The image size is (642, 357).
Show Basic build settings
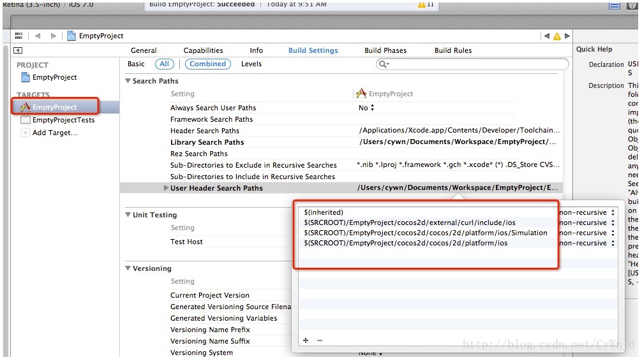tap(136, 64)
